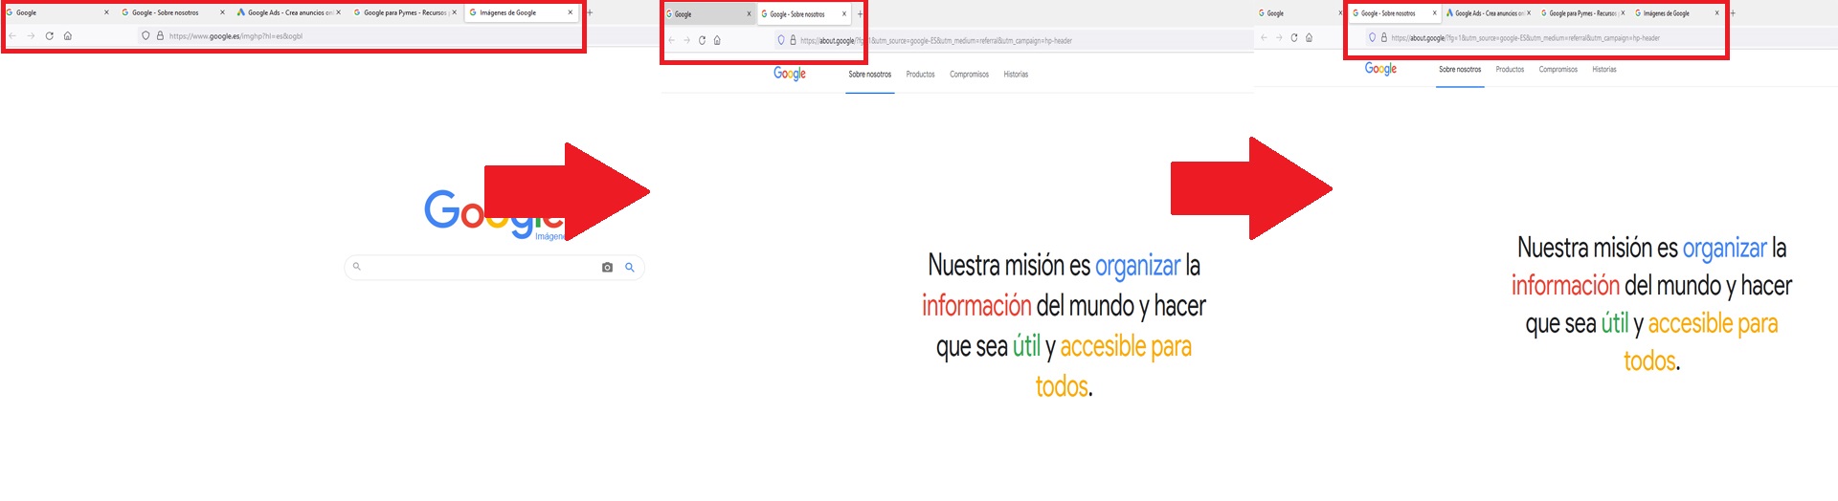The image size is (1838, 501).
Task: Open home page in middle screenshot browser
Action: pos(717,40)
